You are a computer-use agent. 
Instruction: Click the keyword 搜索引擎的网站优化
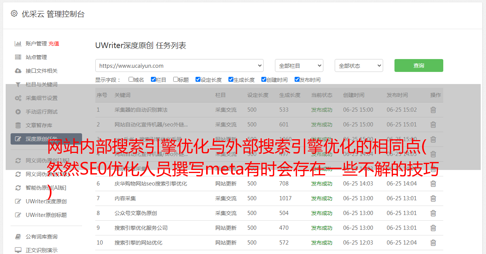pos(138,243)
